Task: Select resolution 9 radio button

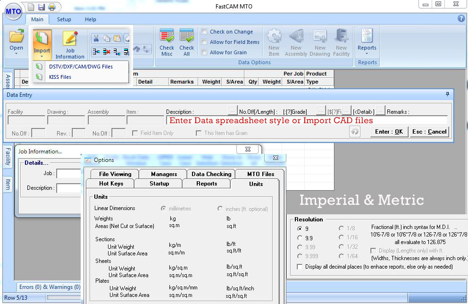Action: 300,228
